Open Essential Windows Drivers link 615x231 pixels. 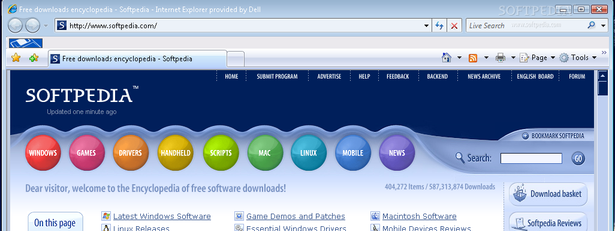point(296,228)
